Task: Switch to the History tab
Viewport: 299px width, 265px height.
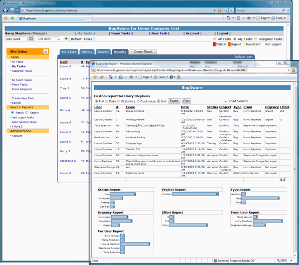Action: point(87,52)
